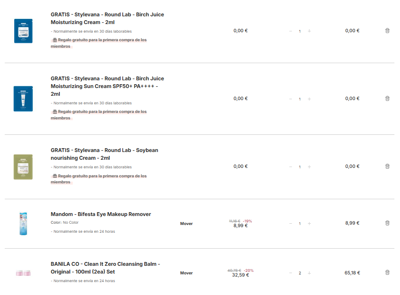Screen dimensions: 400x295
Task: Remove Birch Juice Sun Cream SPF50+ item
Action: click(x=387, y=99)
